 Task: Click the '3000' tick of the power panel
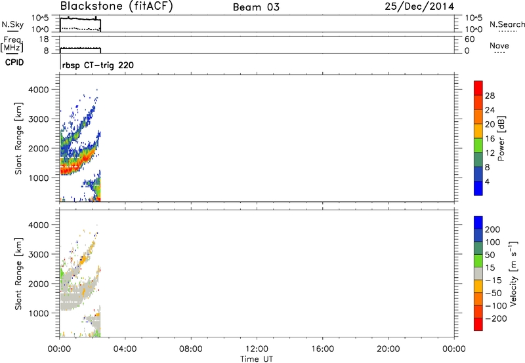point(39,119)
